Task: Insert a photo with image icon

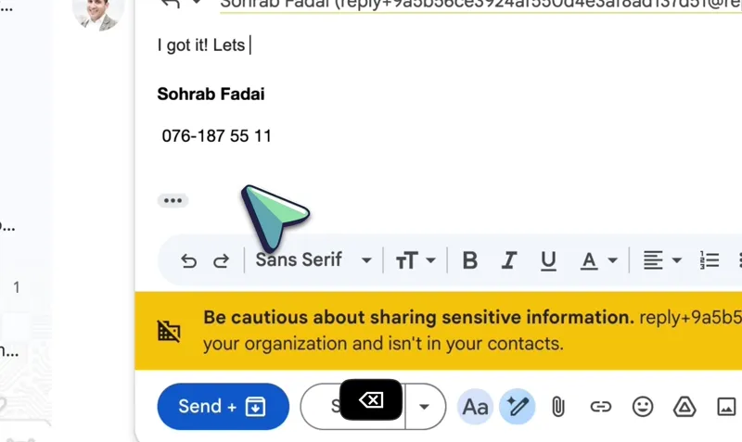Action: 726,406
